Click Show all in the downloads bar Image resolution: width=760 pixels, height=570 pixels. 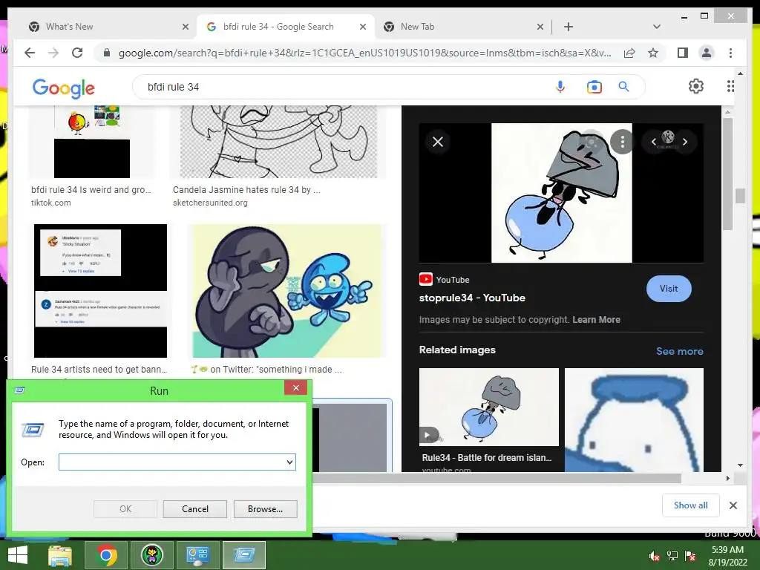tap(691, 505)
